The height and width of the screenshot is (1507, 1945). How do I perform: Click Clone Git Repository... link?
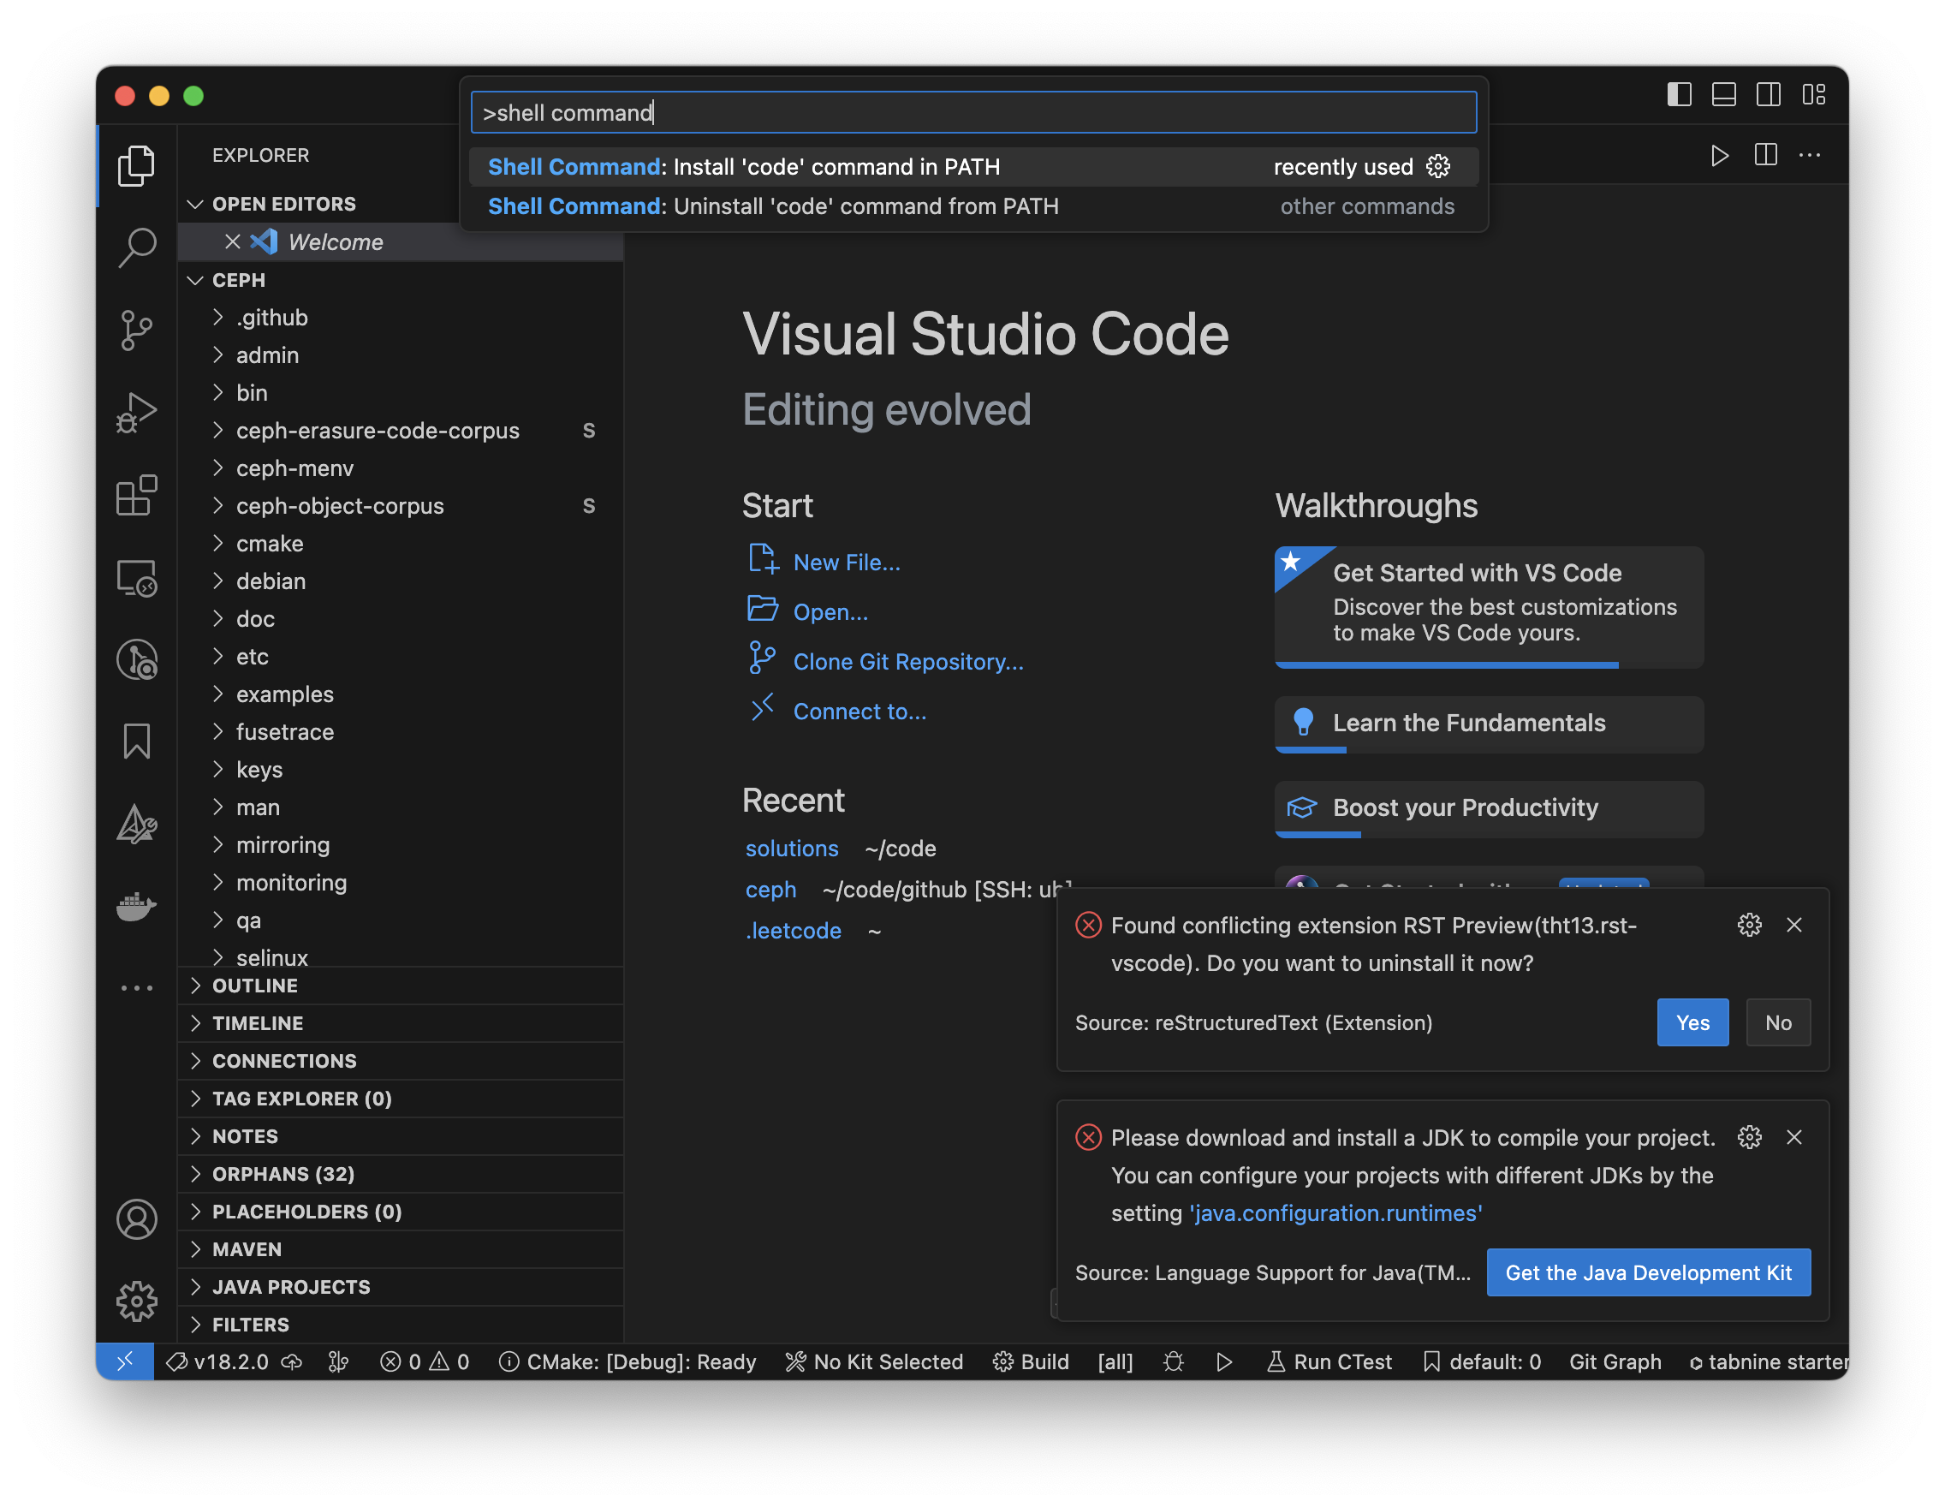click(x=908, y=662)
